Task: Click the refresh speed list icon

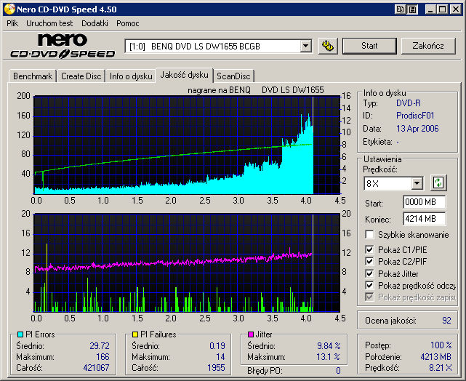Action: coord(438,183)
